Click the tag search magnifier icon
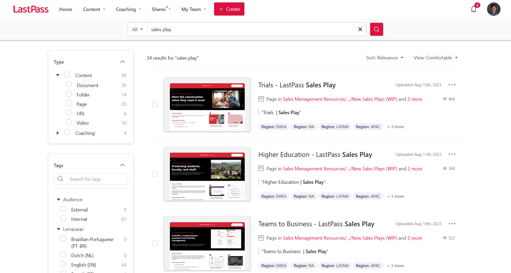This screenshot has width=511, height=273. coord(60,179)
